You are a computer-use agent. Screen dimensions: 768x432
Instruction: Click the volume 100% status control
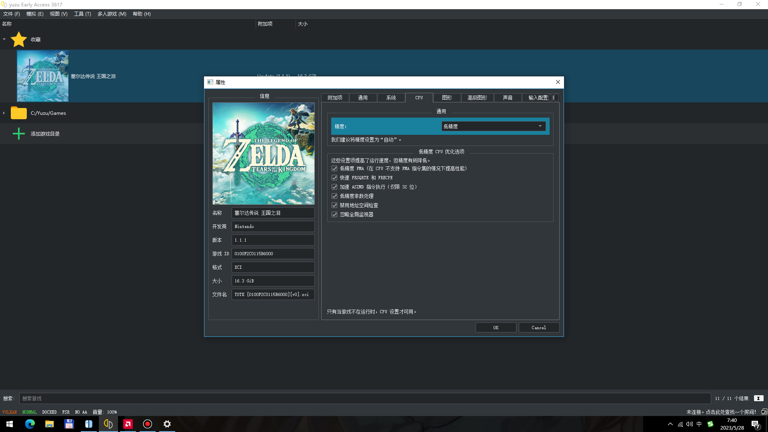pos(105,412)
